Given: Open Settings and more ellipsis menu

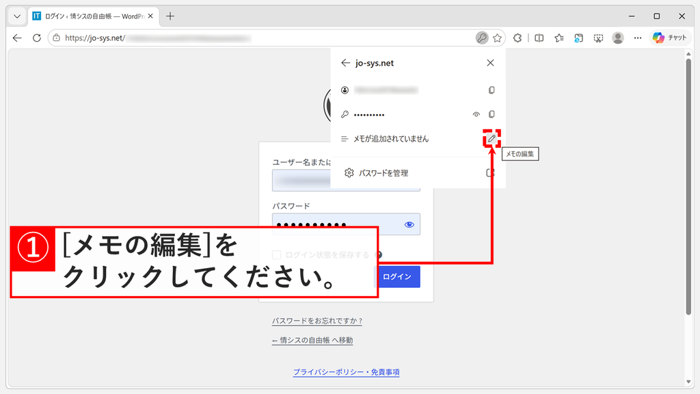Looking at the screenshot, I should (638, 38).
